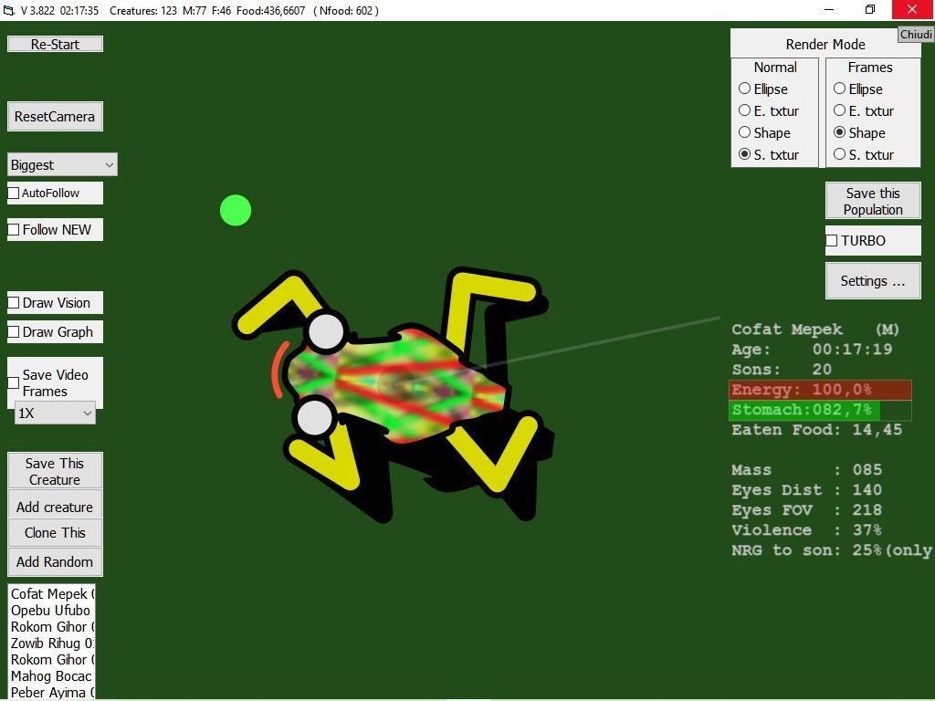The width and height of the screenshot is (935, 701).
Task: Enable the Draw Graph option
Action: tap(13, 331)
